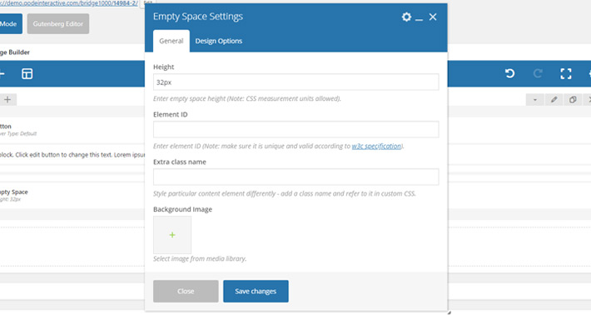Toggle the page builder full screen mode
591x315 pixels.
[566, 73]
